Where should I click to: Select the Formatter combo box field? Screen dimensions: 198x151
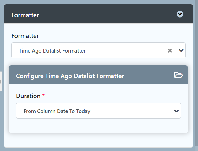(98, 50)
